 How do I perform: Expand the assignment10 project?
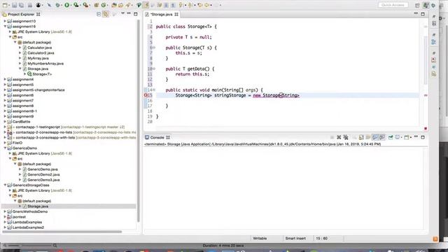tap(5, 21)
